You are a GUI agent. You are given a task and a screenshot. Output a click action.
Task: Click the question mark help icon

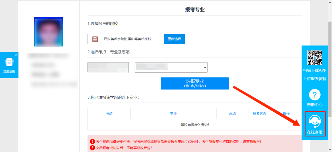point(315,95)
